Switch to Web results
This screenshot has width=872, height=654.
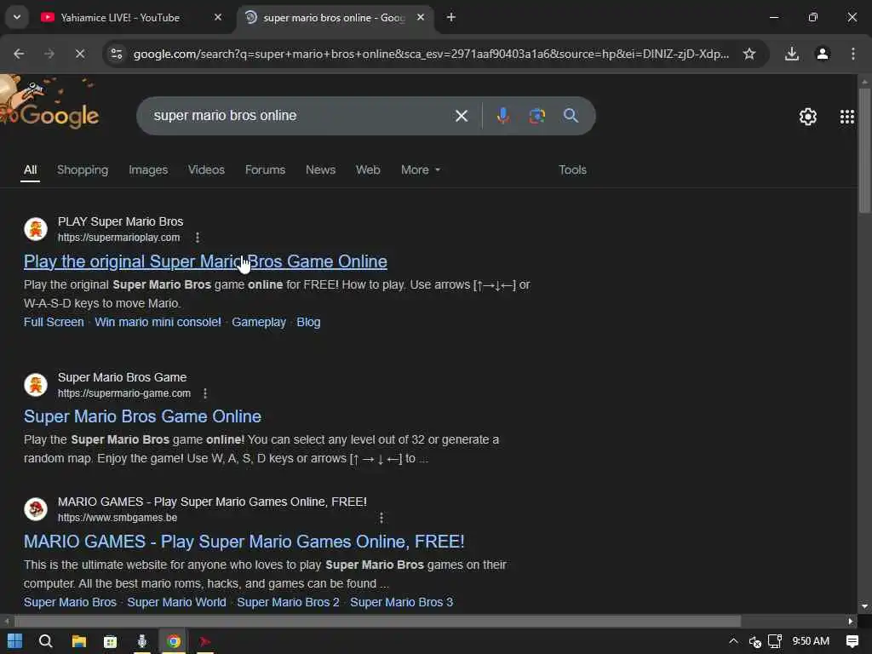tap(368, 169)
